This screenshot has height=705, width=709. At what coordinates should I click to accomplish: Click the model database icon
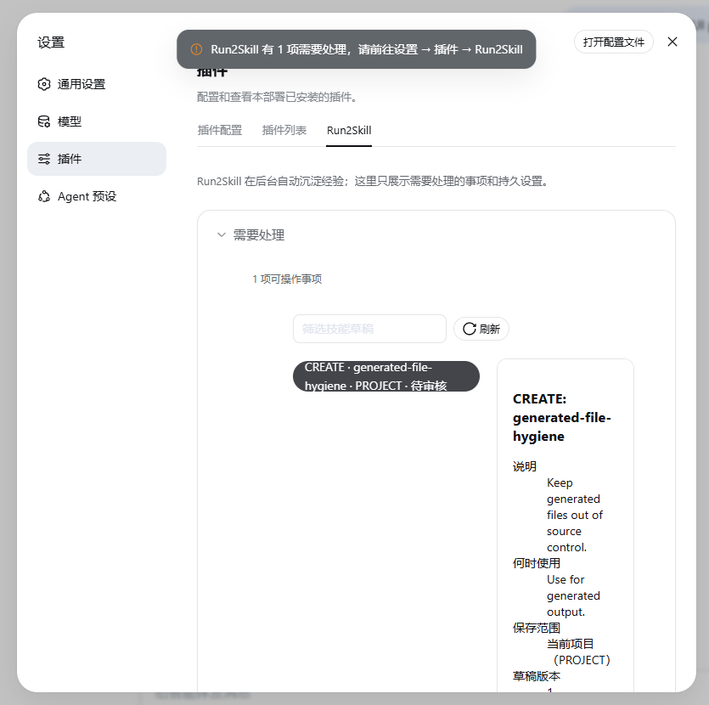[x=44, y=121]
